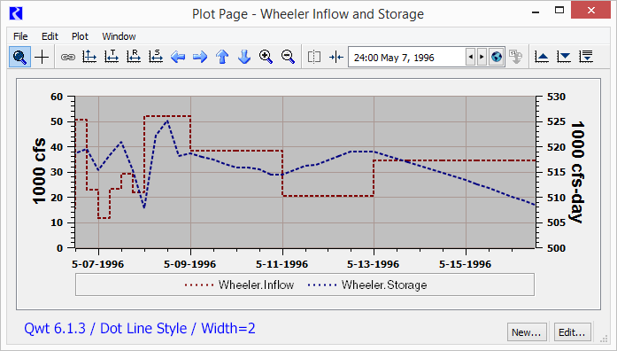Click the 5-09-1996 x-axis date label

coord(190,264)
